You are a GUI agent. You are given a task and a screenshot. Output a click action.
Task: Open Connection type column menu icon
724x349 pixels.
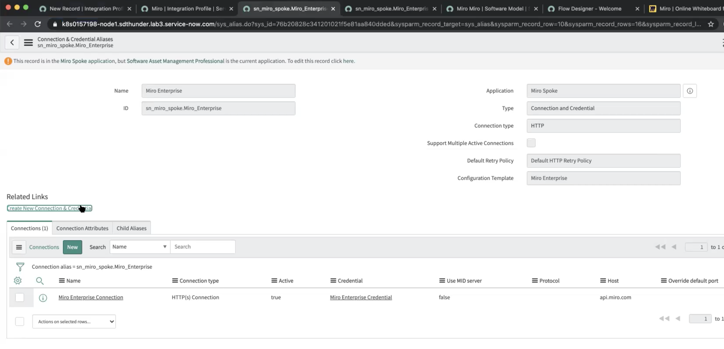(x=175, y=281)
